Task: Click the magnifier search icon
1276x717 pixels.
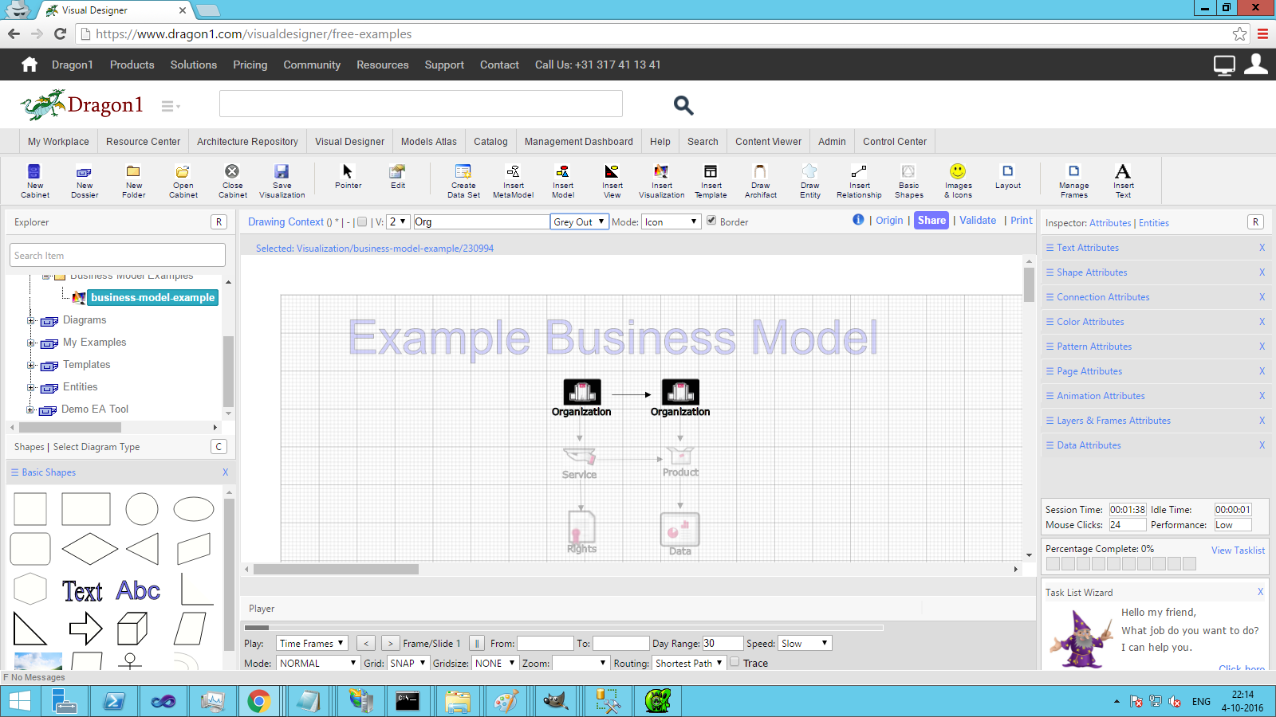Action: click(683, 105)
